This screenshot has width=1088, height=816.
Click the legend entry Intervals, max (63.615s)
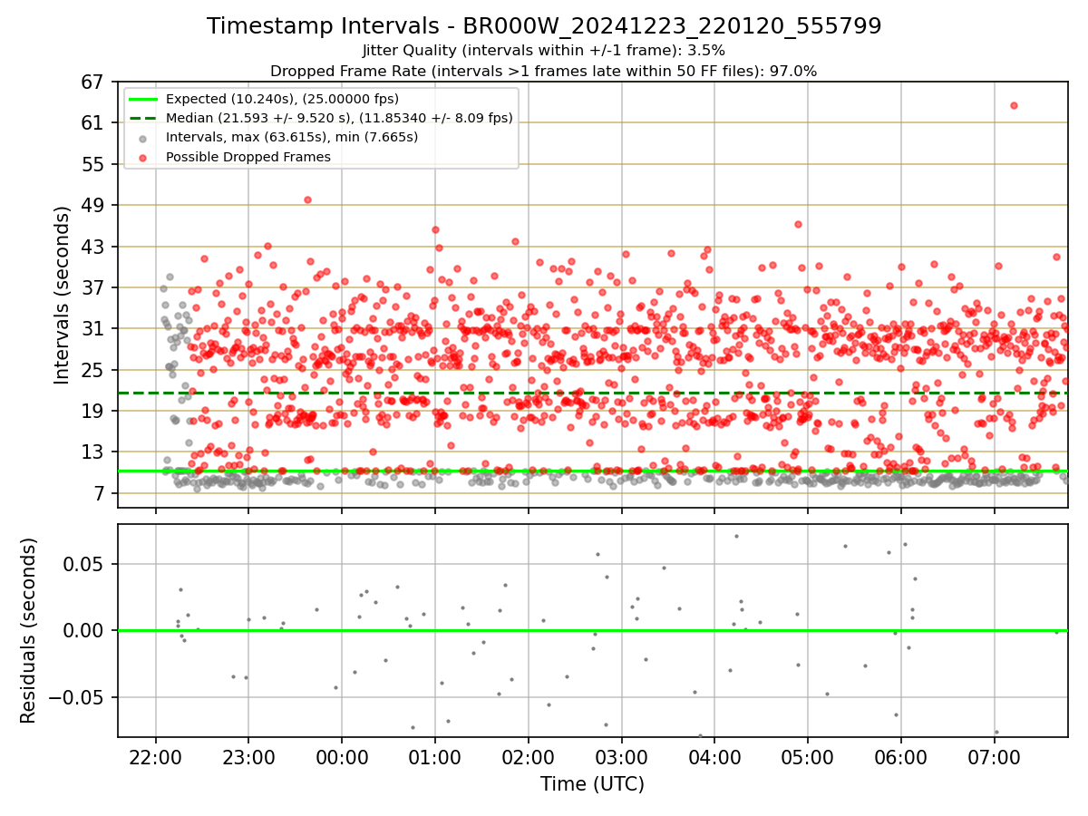pos(292,138)
